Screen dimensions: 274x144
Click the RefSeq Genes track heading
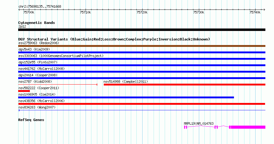(x=31, y=120)
